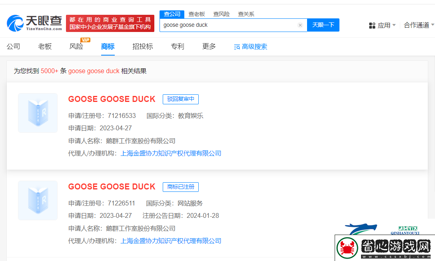Viewport: 435px width, 261px height.
Task: Click 申请日期 2023-04-27 in first result
Action: pos(100,128)
